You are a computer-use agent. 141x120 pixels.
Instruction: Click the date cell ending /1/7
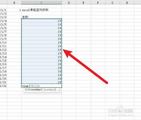click(x=3, y=32)
